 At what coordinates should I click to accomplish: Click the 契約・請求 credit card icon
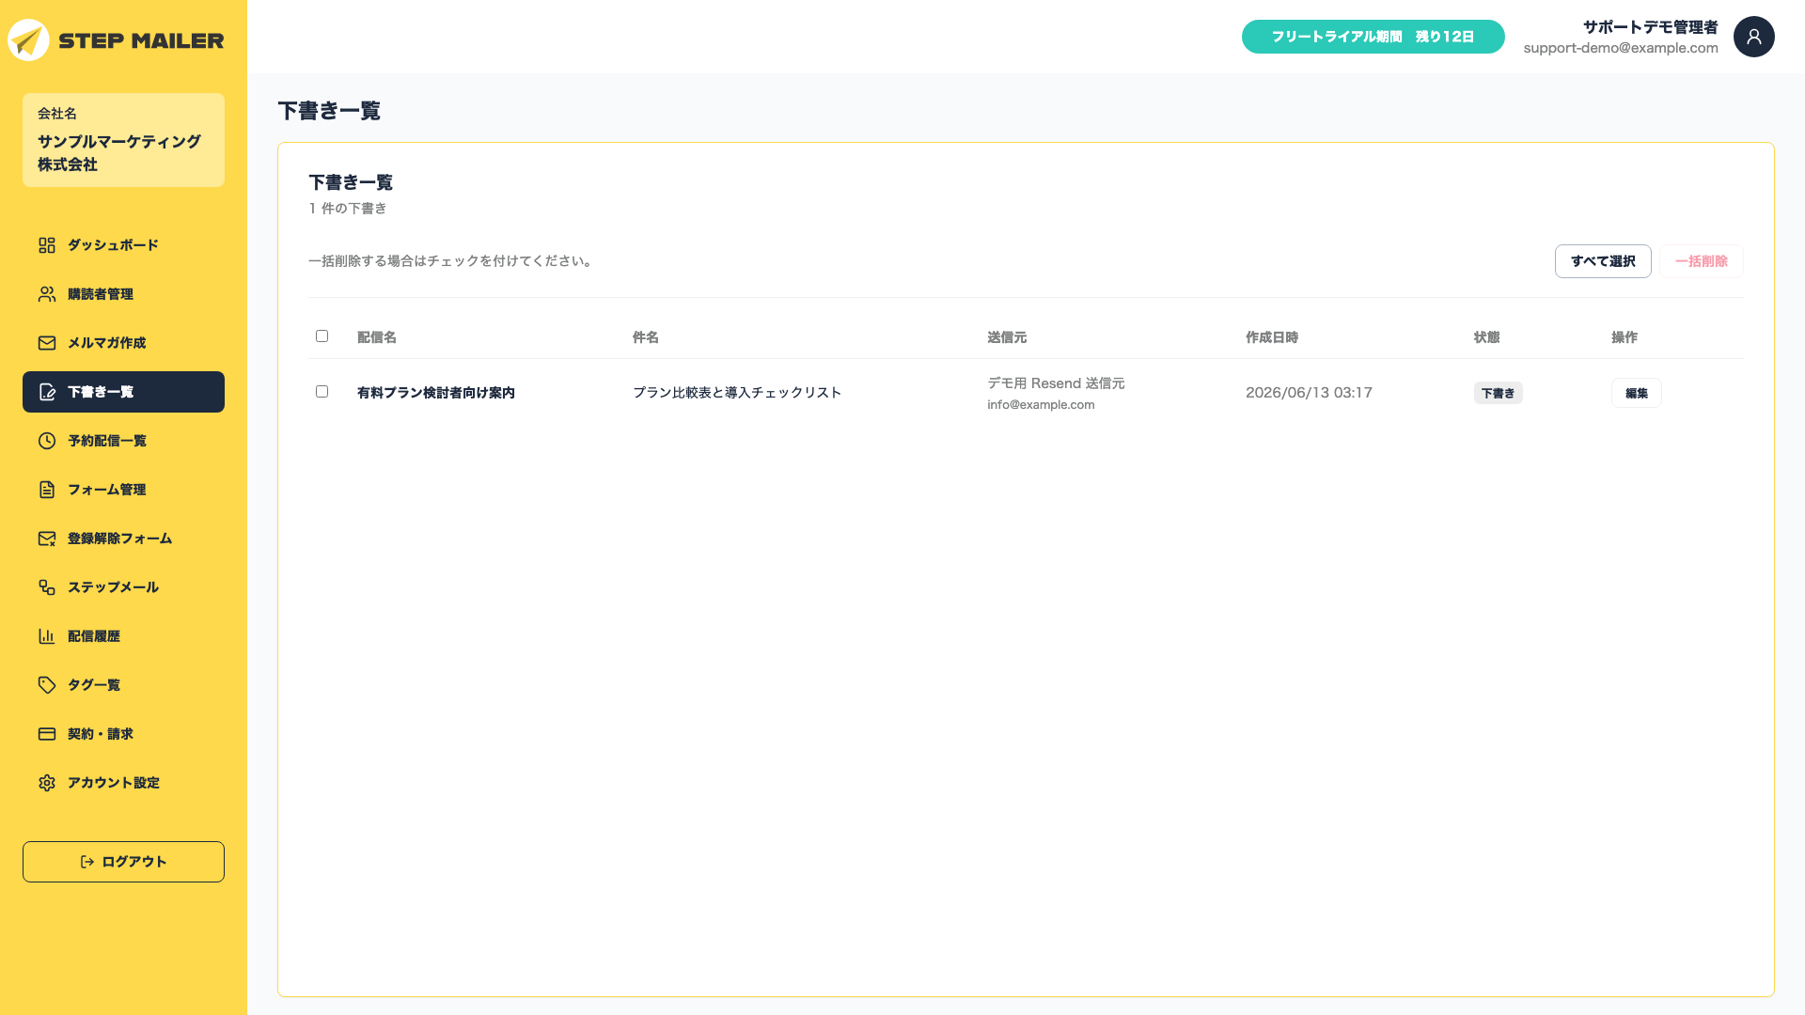point(47,734)
